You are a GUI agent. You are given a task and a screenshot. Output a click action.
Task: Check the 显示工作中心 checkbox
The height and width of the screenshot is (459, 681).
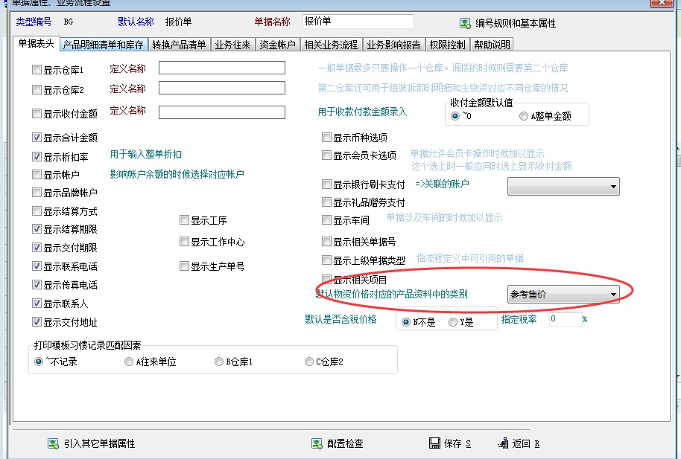(x=184, y=243)
